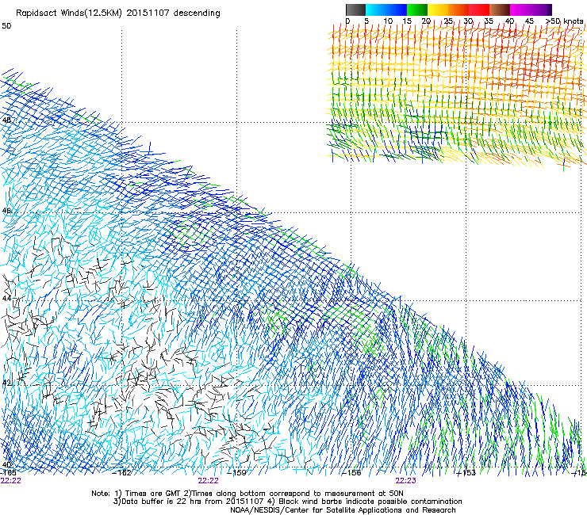This screenshot has height=515, width=587.
Task: Click the '10' legend scale label
Action: 388,21
